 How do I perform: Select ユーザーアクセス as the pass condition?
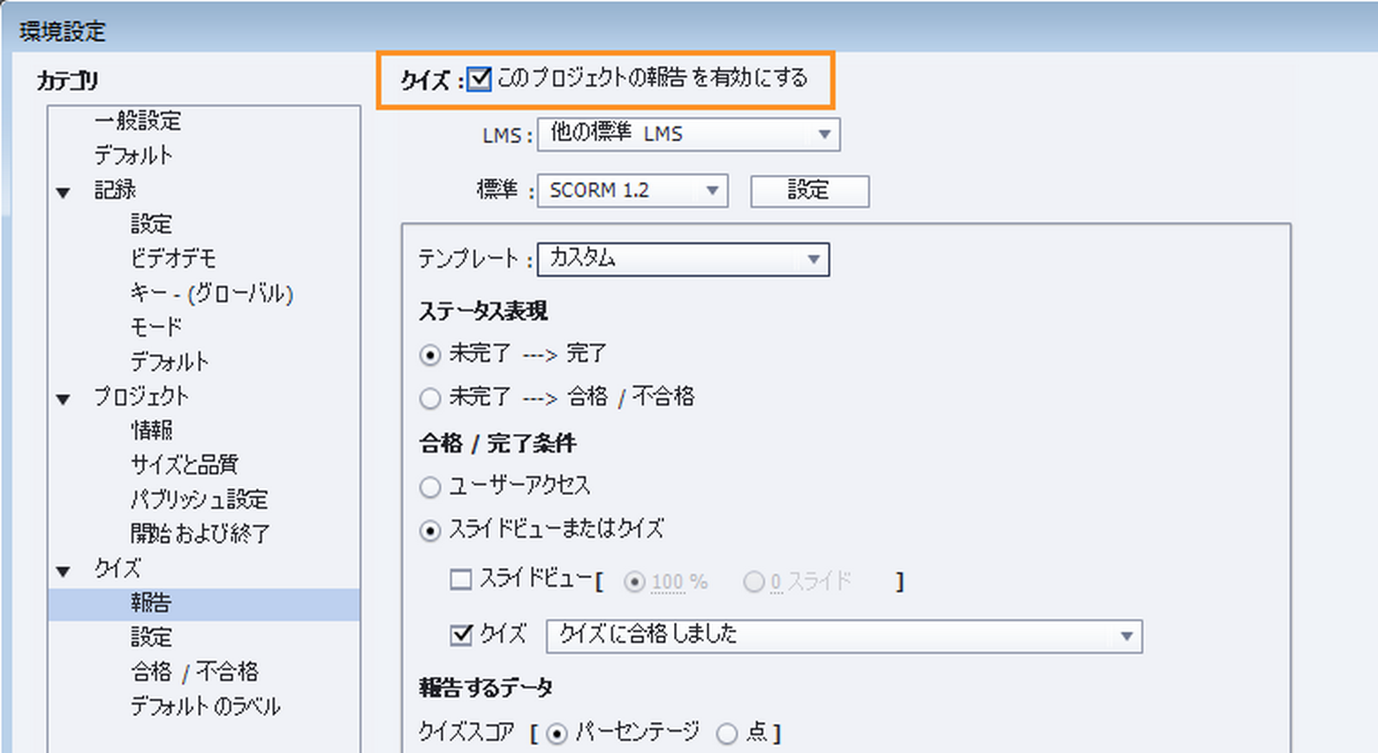[430, 487]
